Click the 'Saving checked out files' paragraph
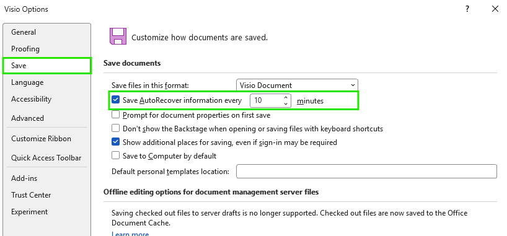 pos(289,218)
